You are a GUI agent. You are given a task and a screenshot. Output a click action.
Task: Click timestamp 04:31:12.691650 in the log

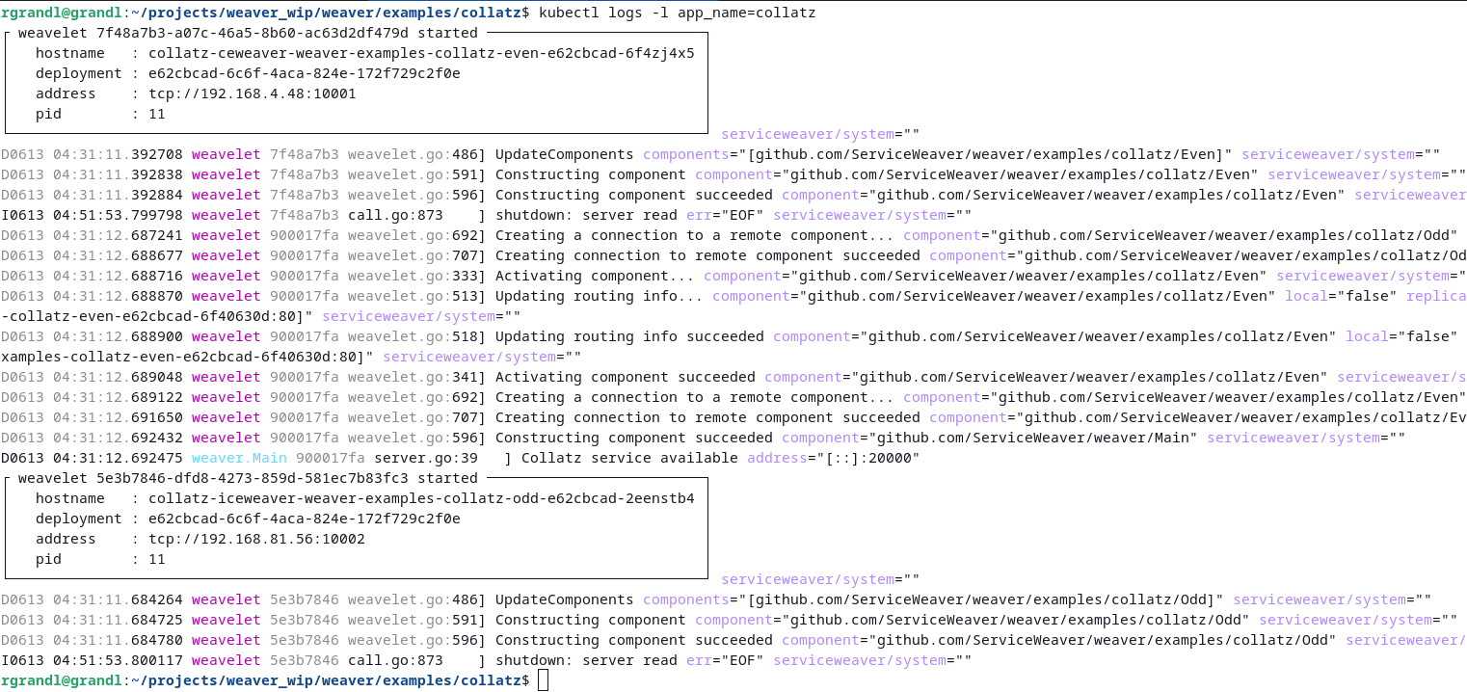point(118,417)
